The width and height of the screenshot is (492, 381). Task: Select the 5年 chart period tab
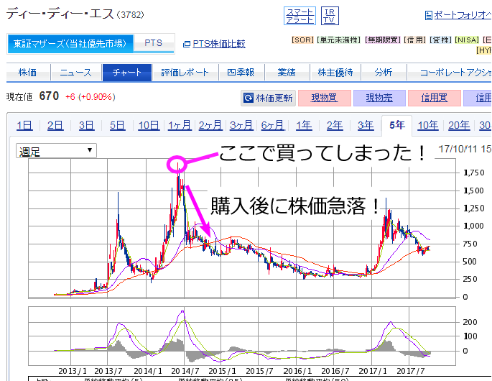click(396, 125)
